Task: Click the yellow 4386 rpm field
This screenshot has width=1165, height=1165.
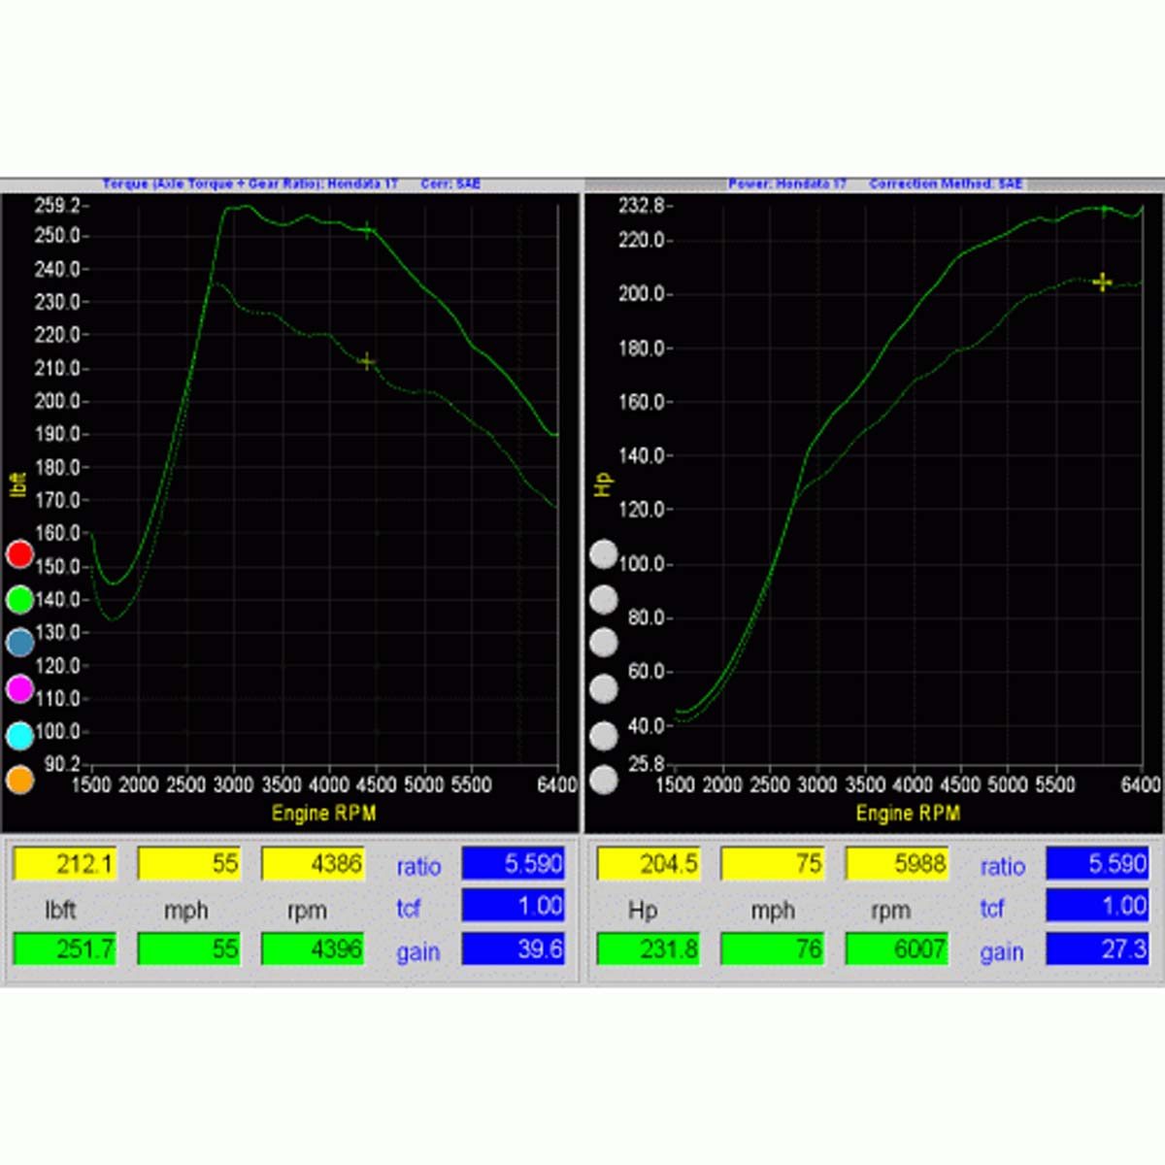Action: tap(313, 863)
